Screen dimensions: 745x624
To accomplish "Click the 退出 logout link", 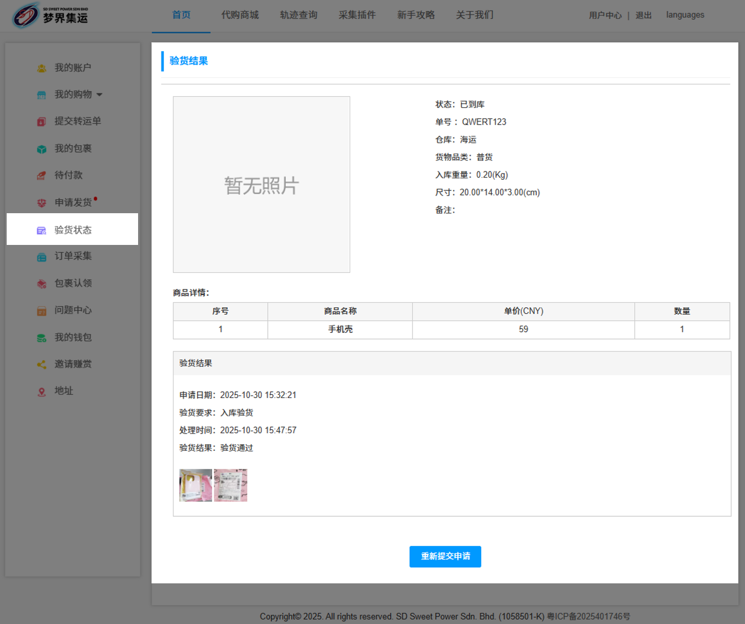I will point(643,16).
